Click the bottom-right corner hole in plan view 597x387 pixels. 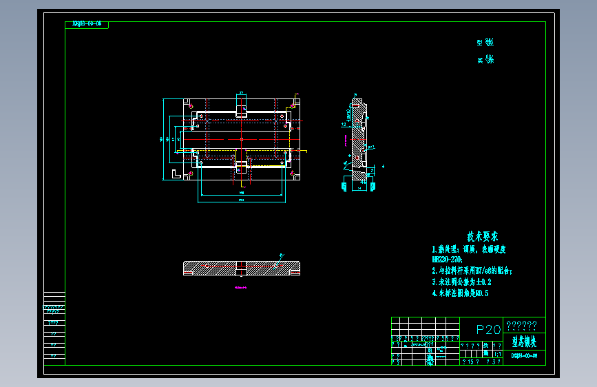[293, 174]
